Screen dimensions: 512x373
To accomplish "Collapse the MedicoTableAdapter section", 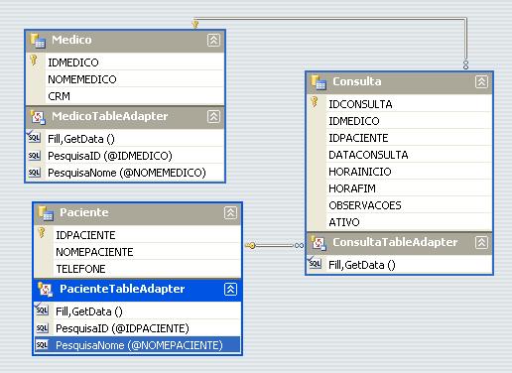I will coord(213,117).
